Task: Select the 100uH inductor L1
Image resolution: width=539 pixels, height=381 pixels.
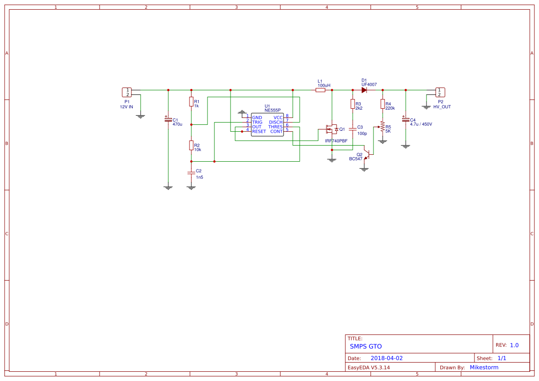Action: click(x=320, y=90)
